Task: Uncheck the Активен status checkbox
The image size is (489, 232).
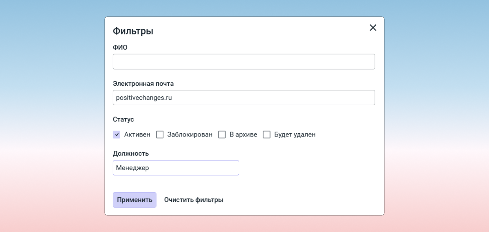Action: pos(117,134)
